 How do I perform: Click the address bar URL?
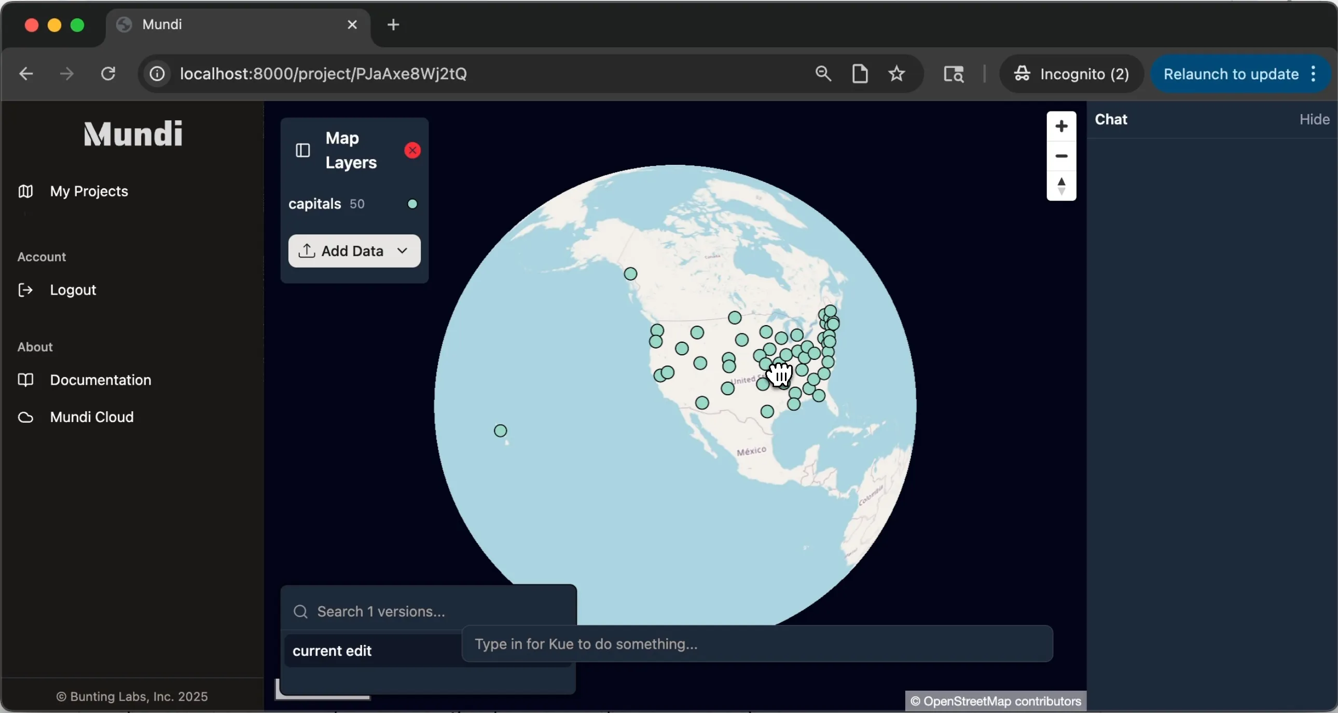click(x=323, y=74)
